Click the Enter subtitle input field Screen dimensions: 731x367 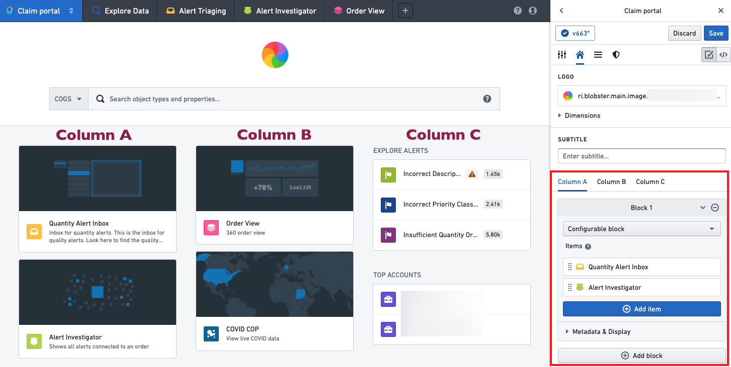[642, 156]
